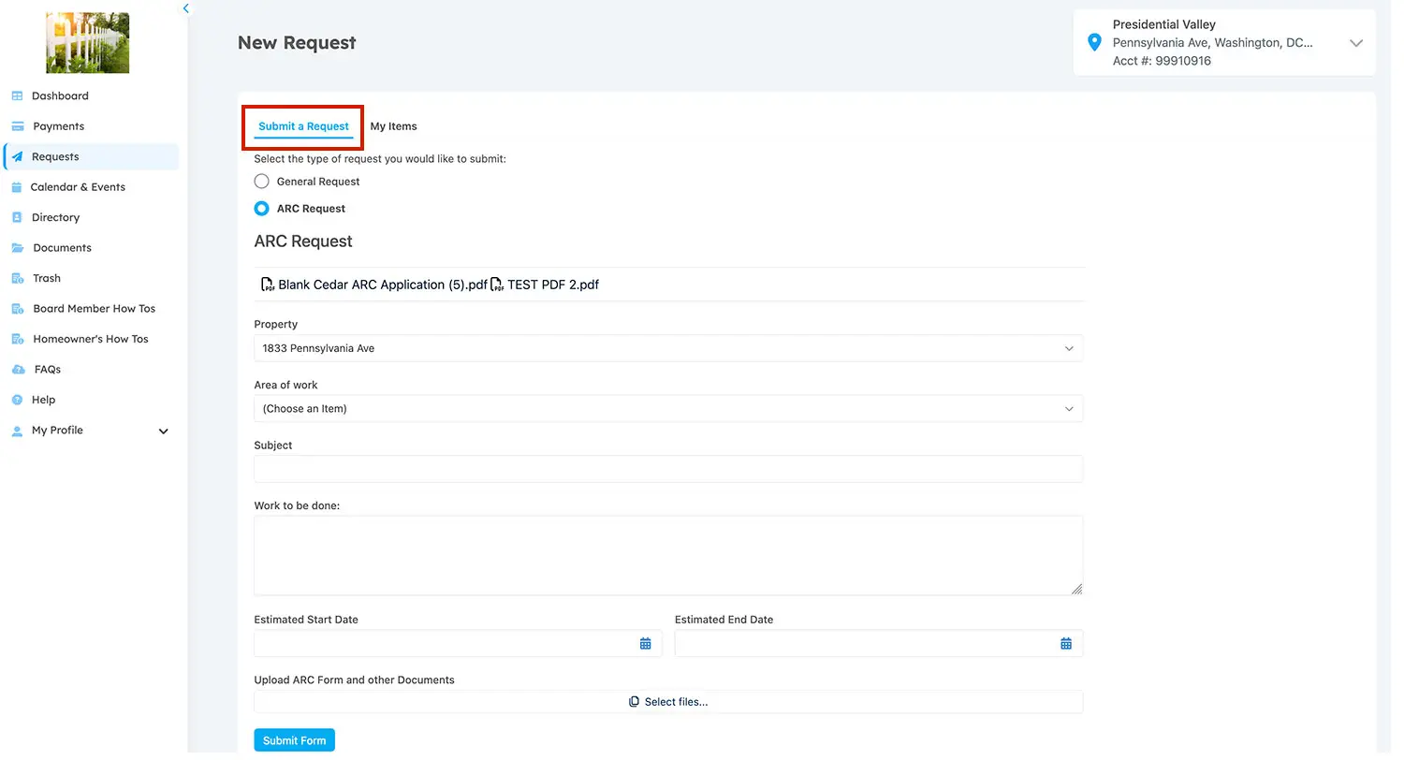This screenshot has height=760, width=1404.
Task: Open Dashboard from the sidebar
Action: click(x=61, y=96)
